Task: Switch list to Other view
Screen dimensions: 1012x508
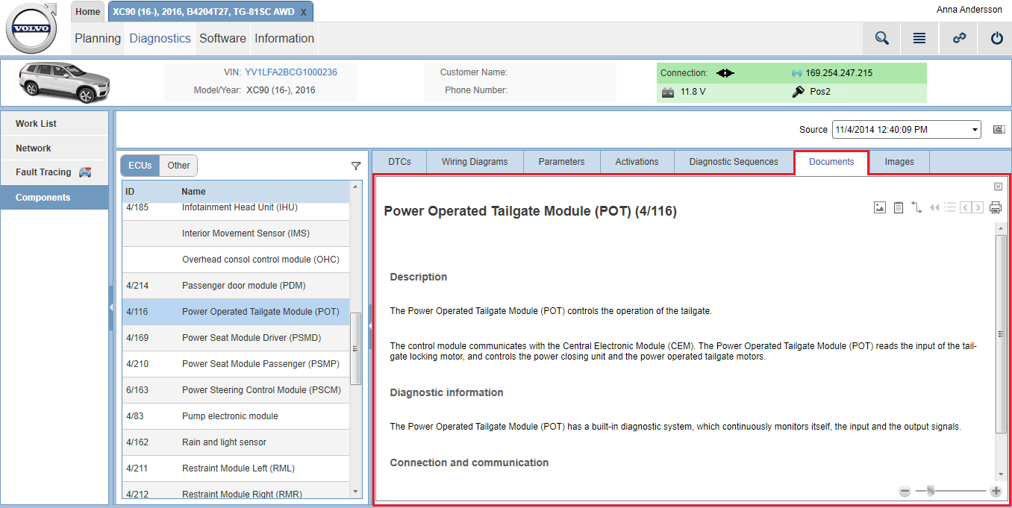Action: (x=178, y=166)
